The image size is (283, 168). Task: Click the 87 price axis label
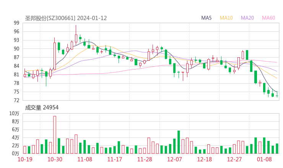point(16,57)
